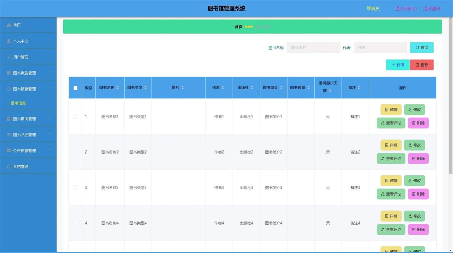Click the cell 备注4
This screenshot has height=253, width=453.
[355, 223]
